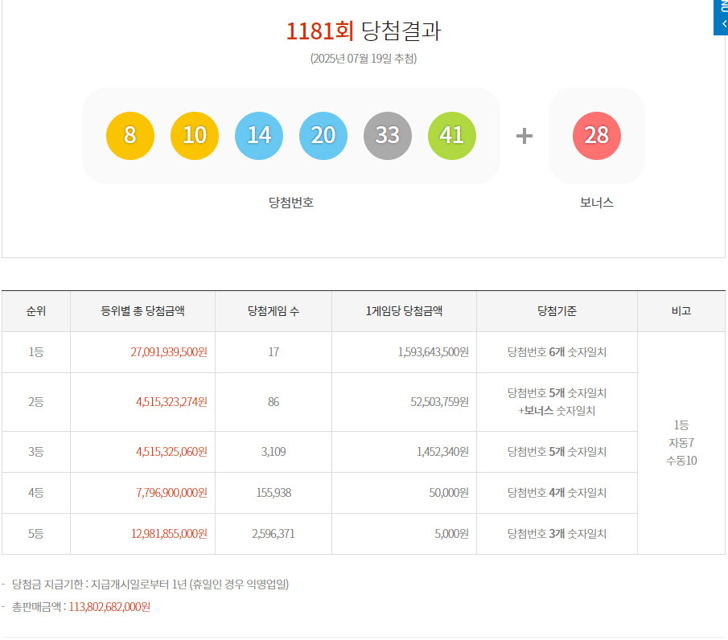The image size is (728, 640).
Task: Click the 등위별 총 당첨금액 column header
Action: pyautogui.click(x=142, y=311)
